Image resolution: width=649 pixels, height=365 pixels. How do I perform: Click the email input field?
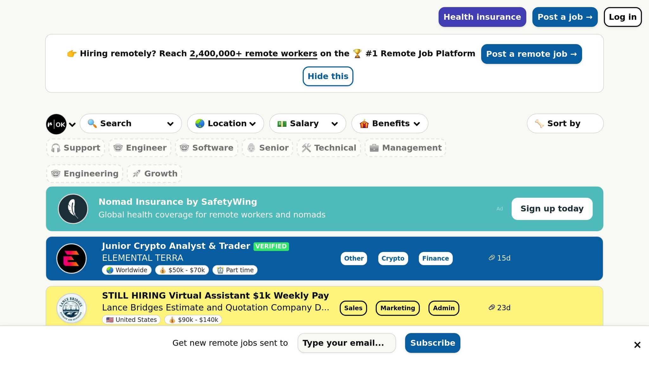point(346,343)
